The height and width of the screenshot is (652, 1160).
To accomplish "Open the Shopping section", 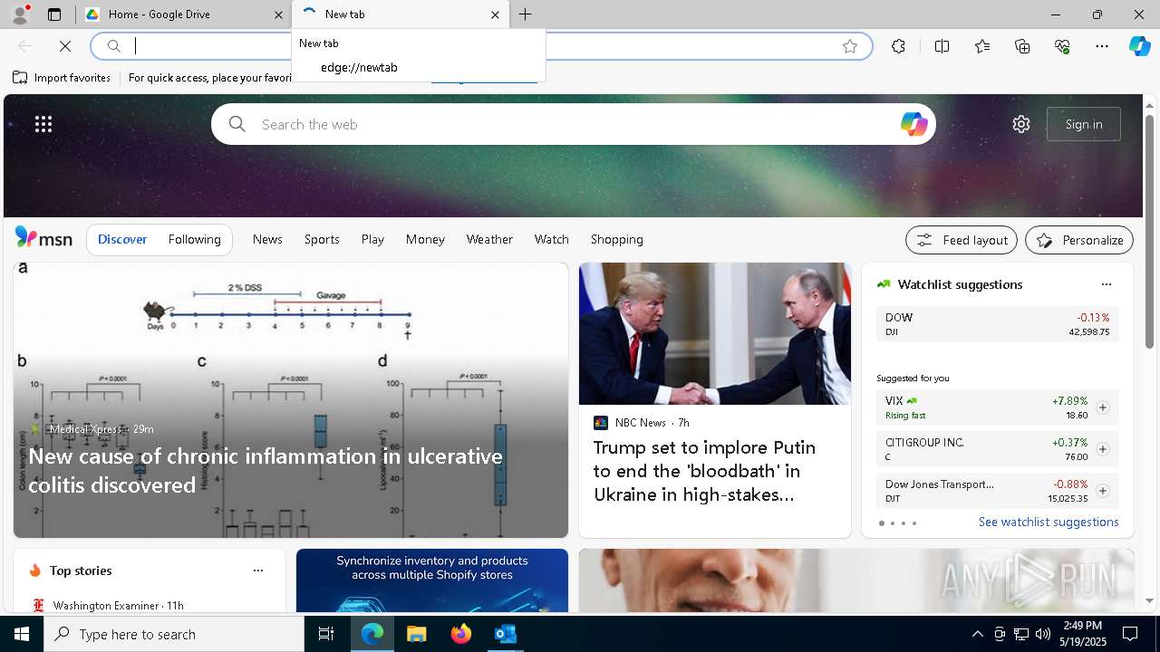I will [x=617, y=239].
